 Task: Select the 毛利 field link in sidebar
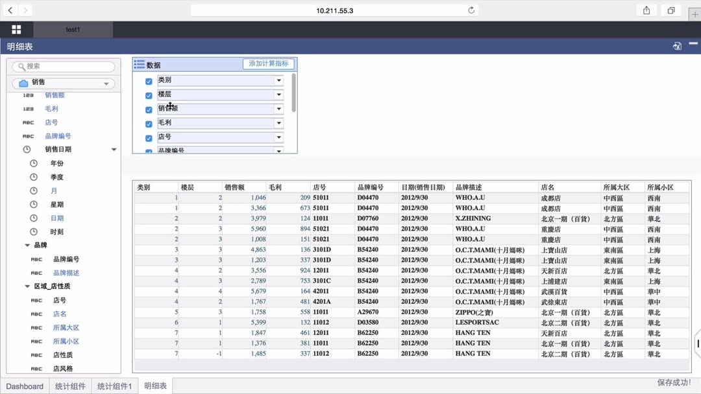(52, 108)
